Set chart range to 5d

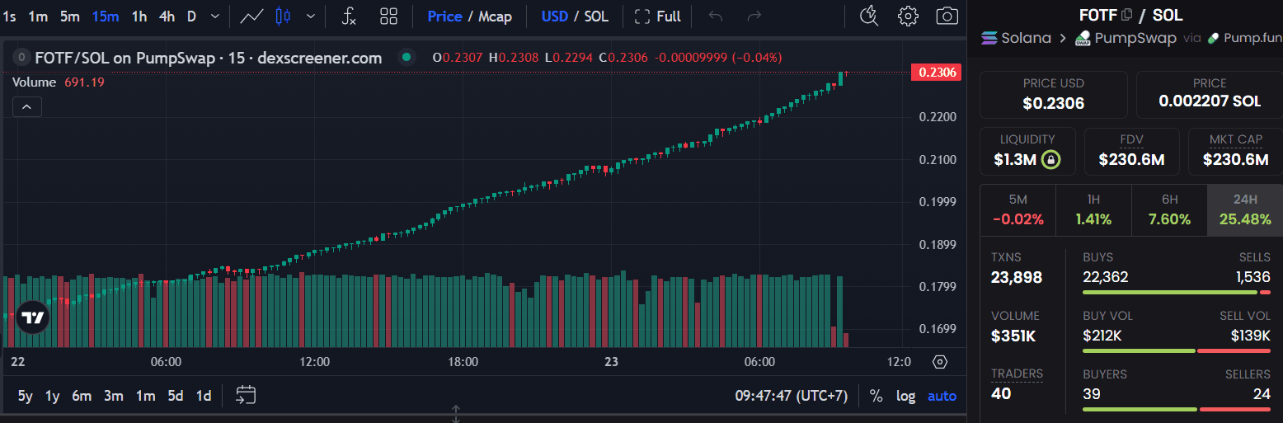[176, 396]
